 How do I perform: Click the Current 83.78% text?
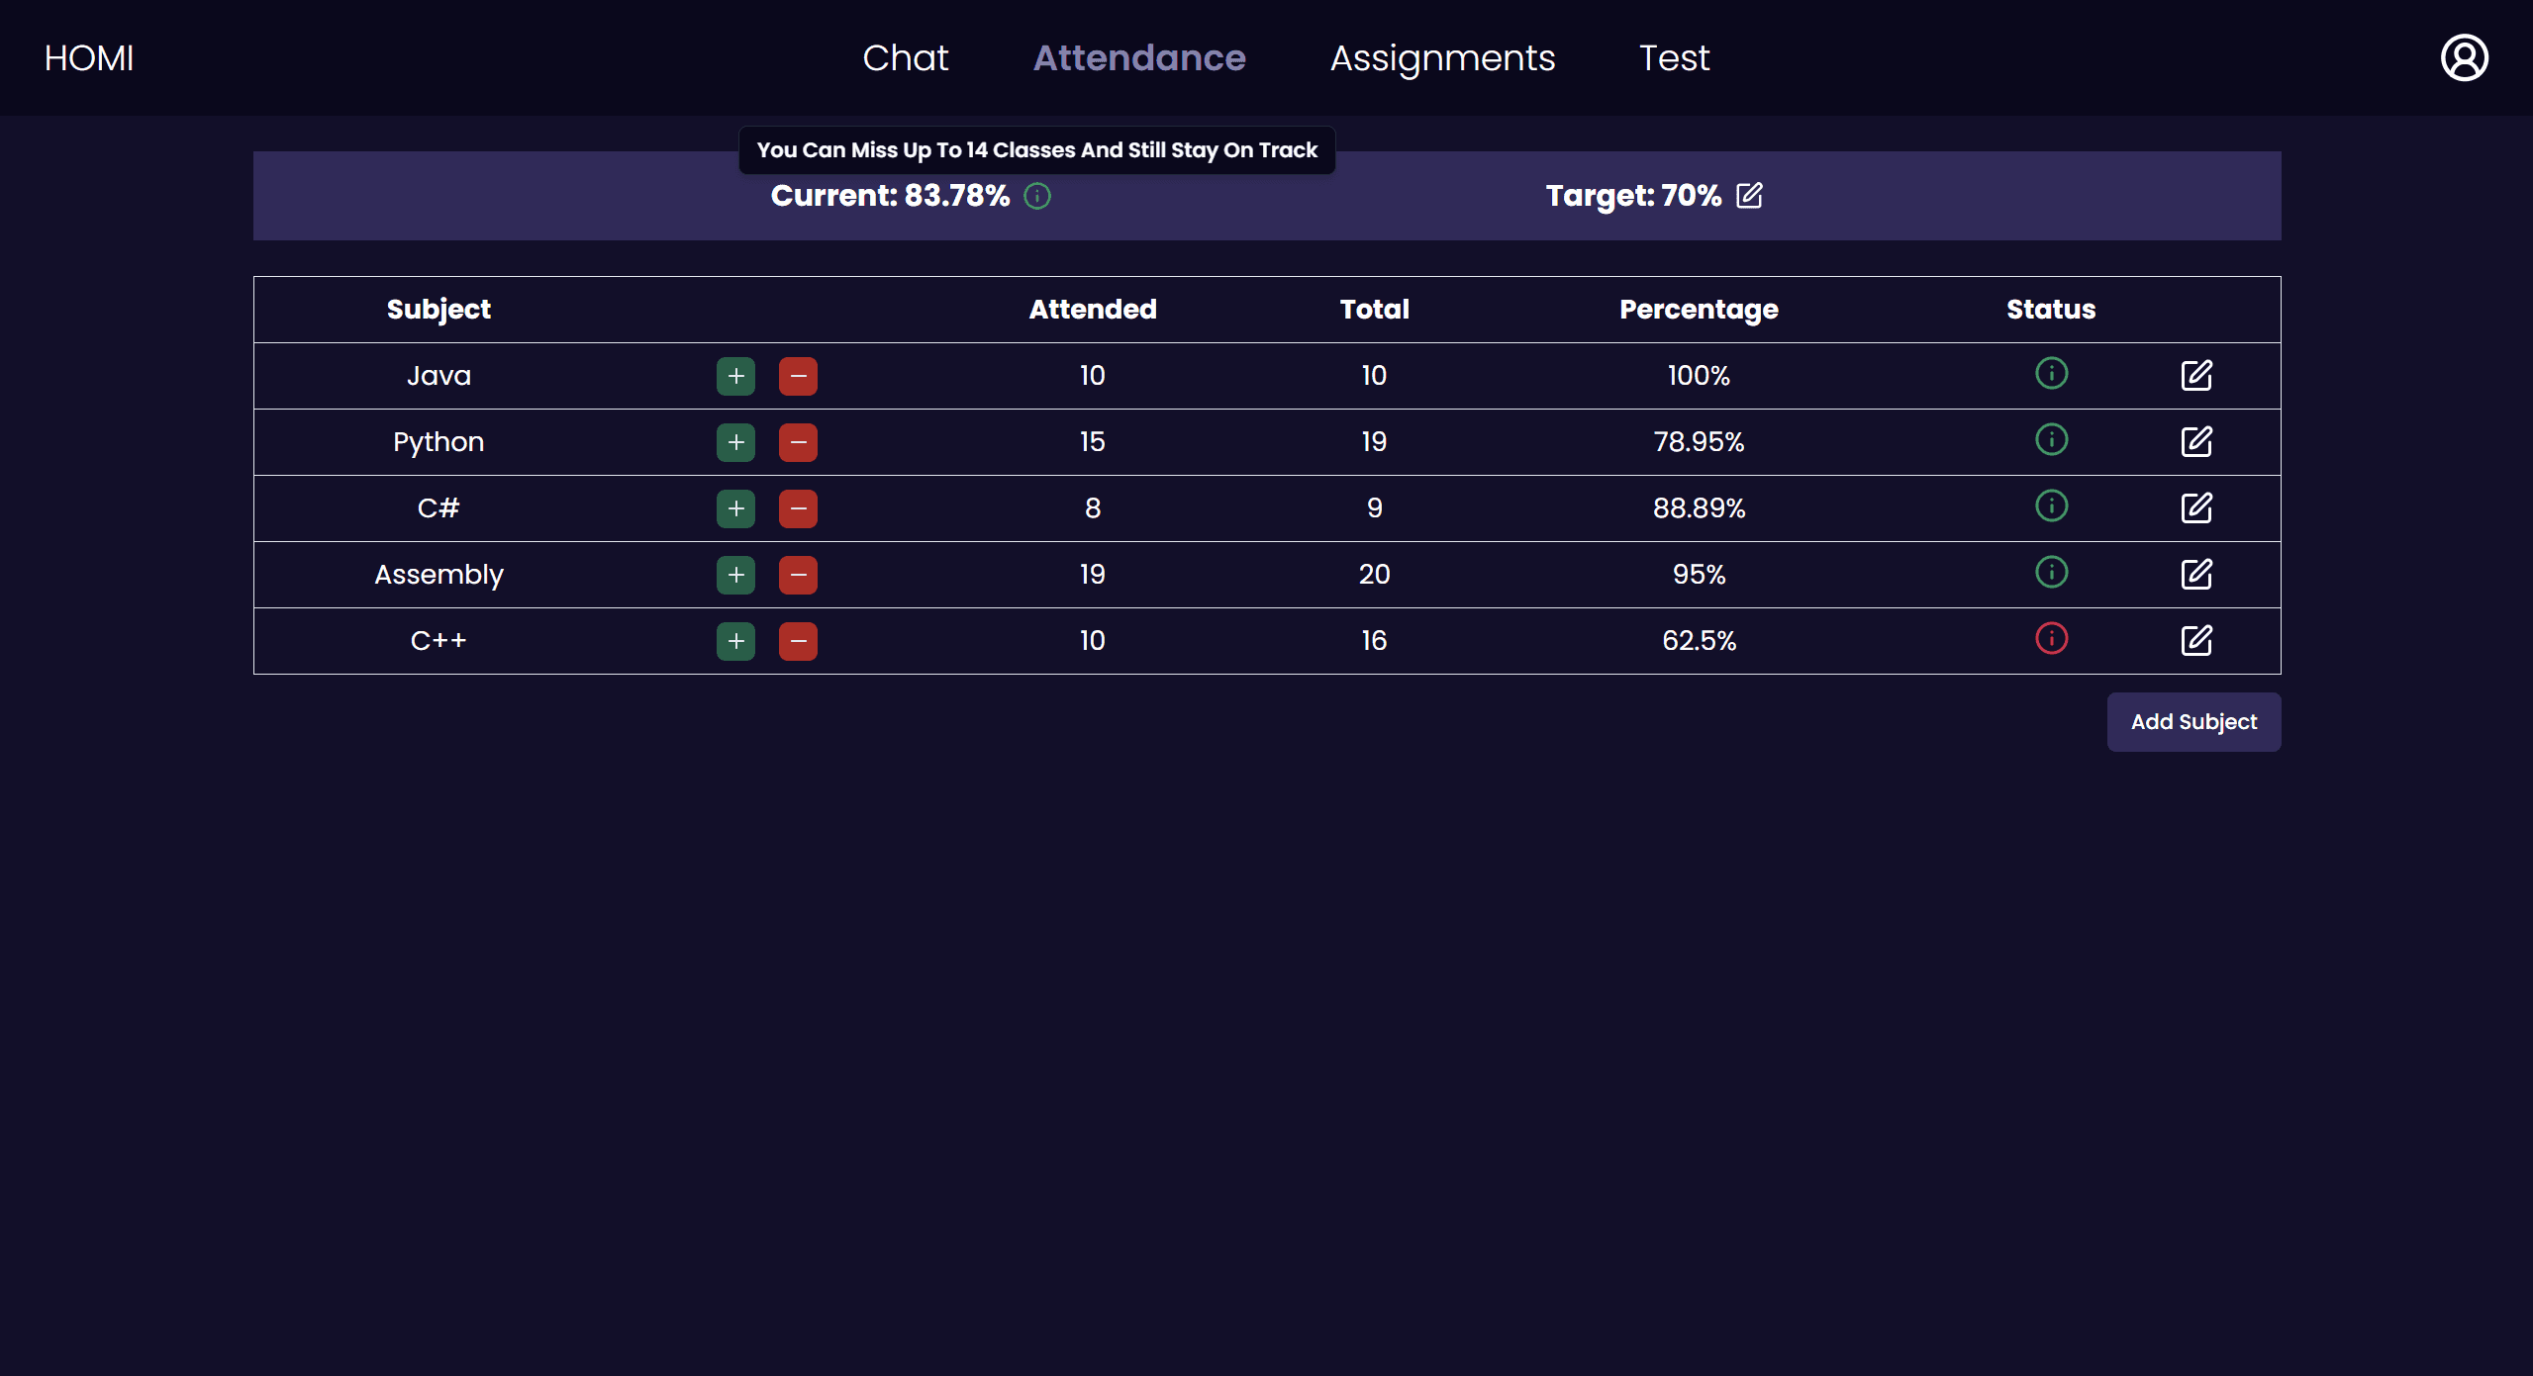[890, 196]
